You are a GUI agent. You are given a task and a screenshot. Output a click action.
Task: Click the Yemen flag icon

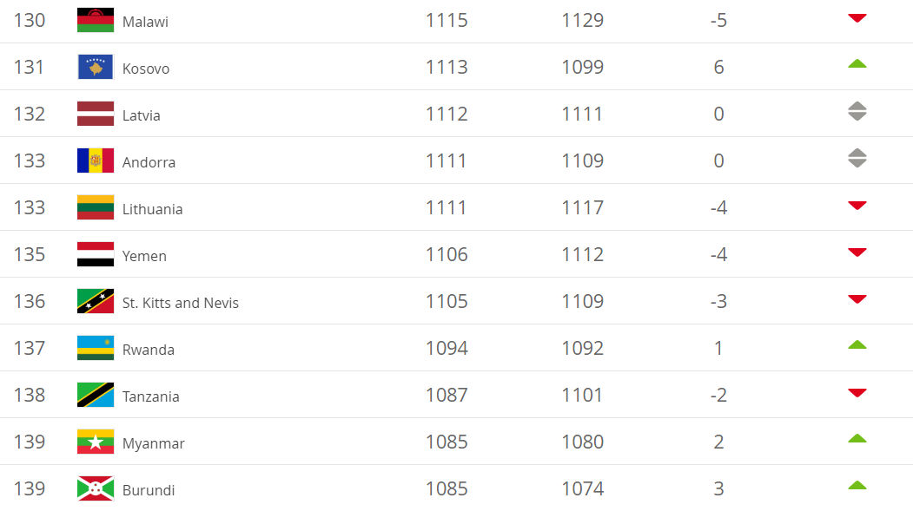[x=96, y=254]
